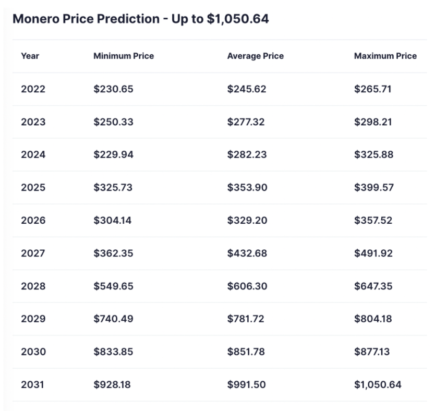The height and width of the screenshot is (411, 435).
Task: Click the 2022 year row label
Action: [33, 89]
